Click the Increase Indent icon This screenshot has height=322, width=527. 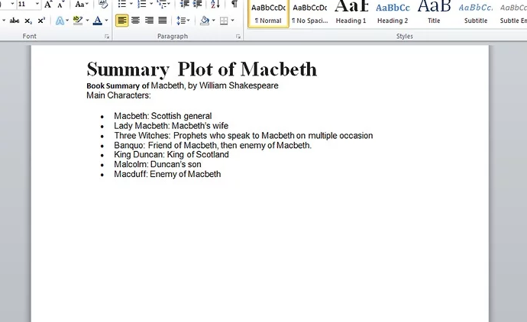pos(197,4)
